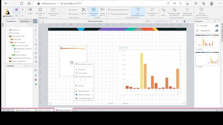Click the zoom plus button
This screenshot has width=223, height=125.
(171, 21)
